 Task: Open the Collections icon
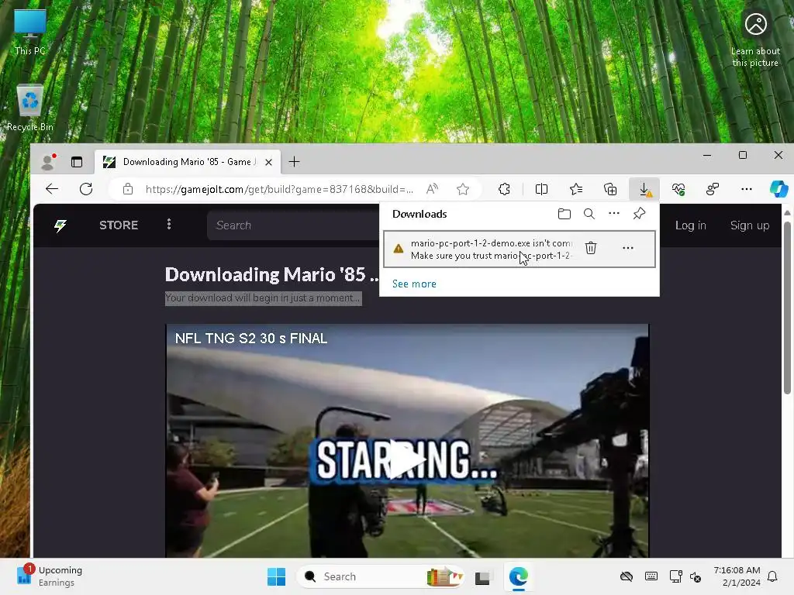coord(610,189)
